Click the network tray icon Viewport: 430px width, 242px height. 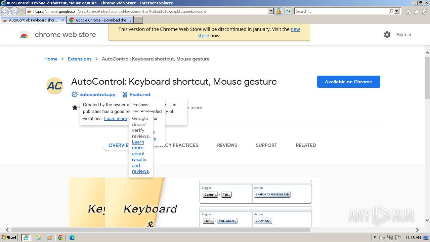[390, 238]
